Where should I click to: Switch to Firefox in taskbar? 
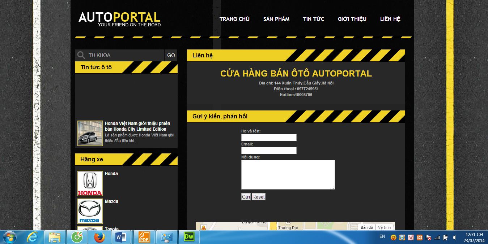point(99,237)
